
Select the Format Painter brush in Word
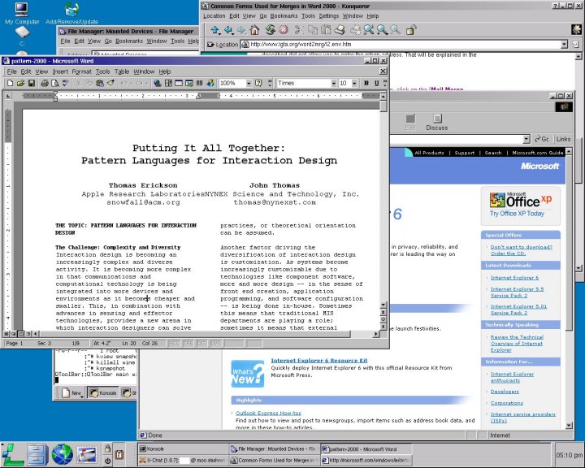110,83
